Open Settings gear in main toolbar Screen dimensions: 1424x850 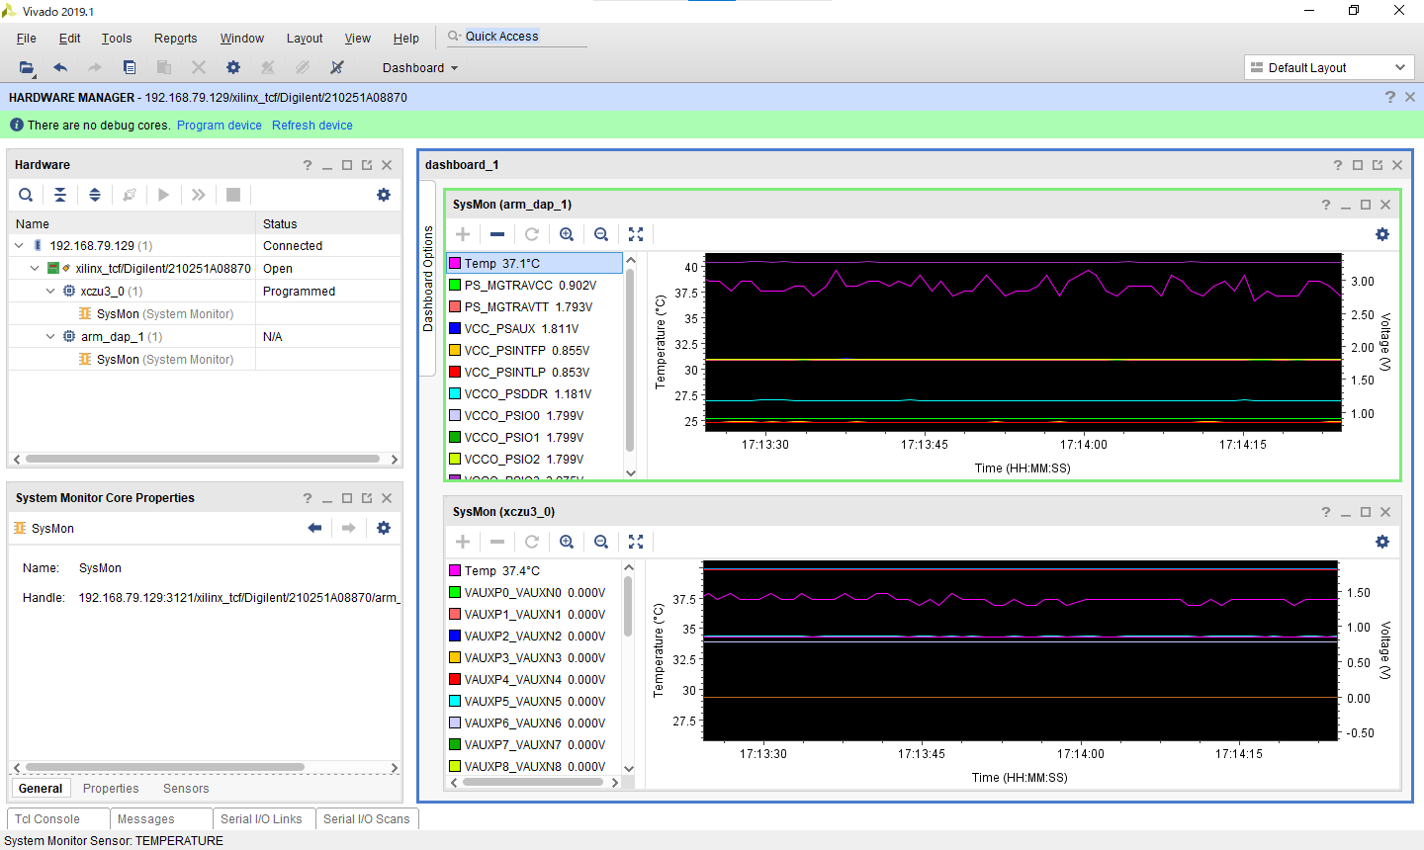click(233, 67)
